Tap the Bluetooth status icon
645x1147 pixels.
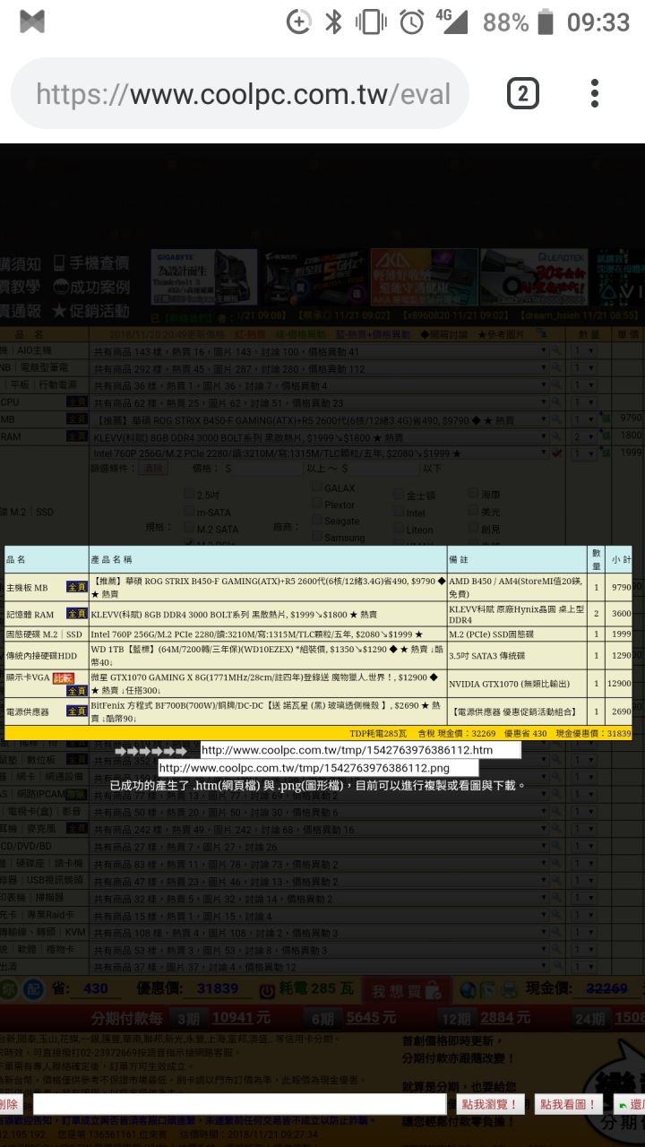(x=333, y=22)
